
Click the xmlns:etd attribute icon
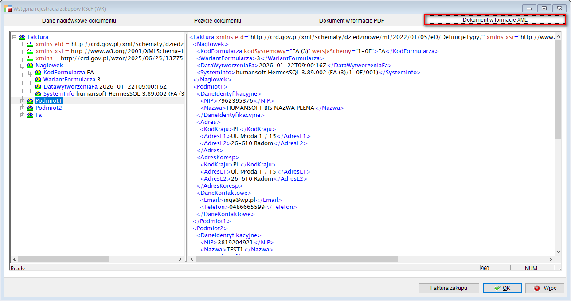[30, 44]
